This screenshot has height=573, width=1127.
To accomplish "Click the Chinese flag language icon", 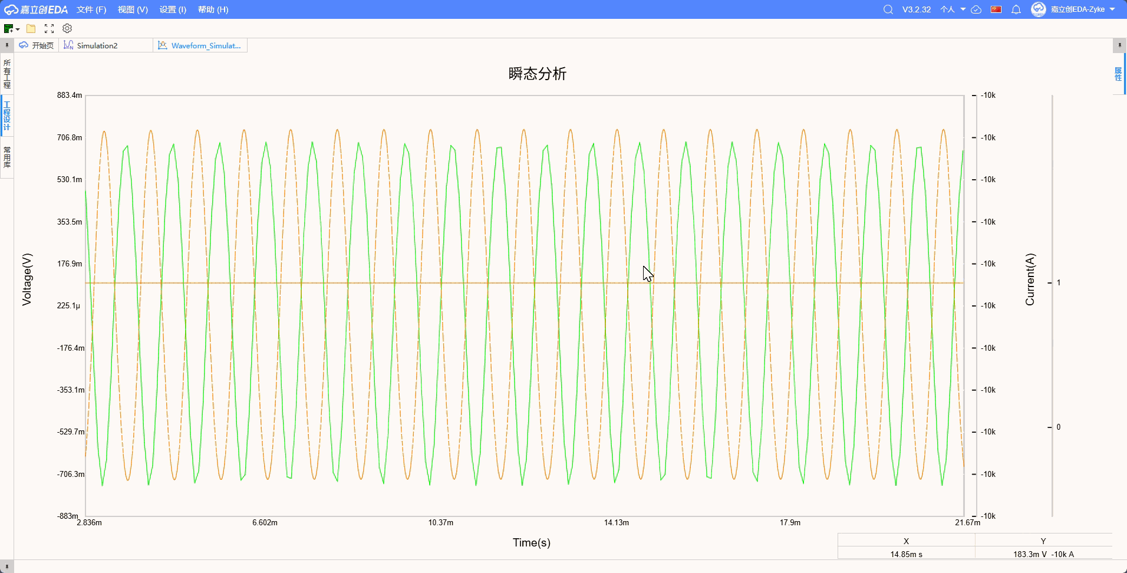I will [x=996, y=9].
